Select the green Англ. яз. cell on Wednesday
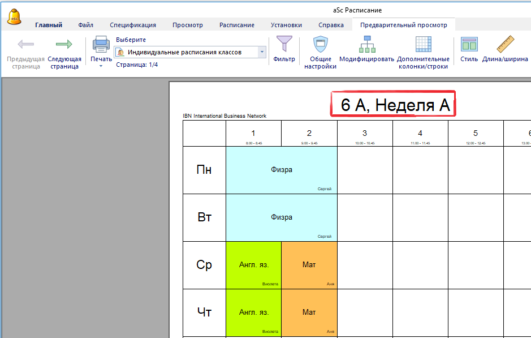Image resolution: width=531 pixels, height=338 pixels. coord(253,265)
